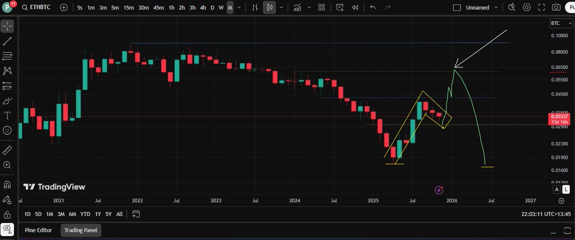This screenshot has width=575, height=240.
Task: Open the quick search tool
Action: tap(512, 8)
